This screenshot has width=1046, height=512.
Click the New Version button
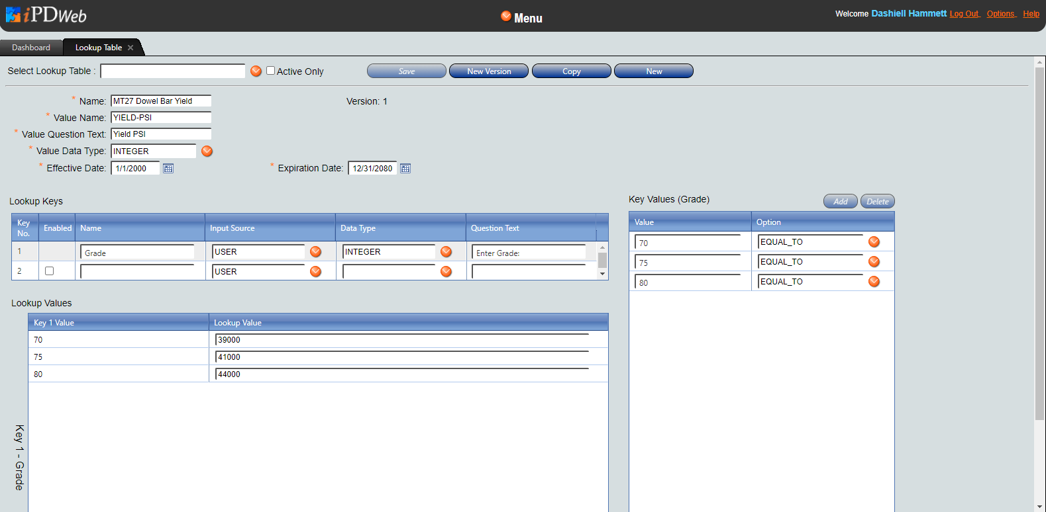point(489,71)
